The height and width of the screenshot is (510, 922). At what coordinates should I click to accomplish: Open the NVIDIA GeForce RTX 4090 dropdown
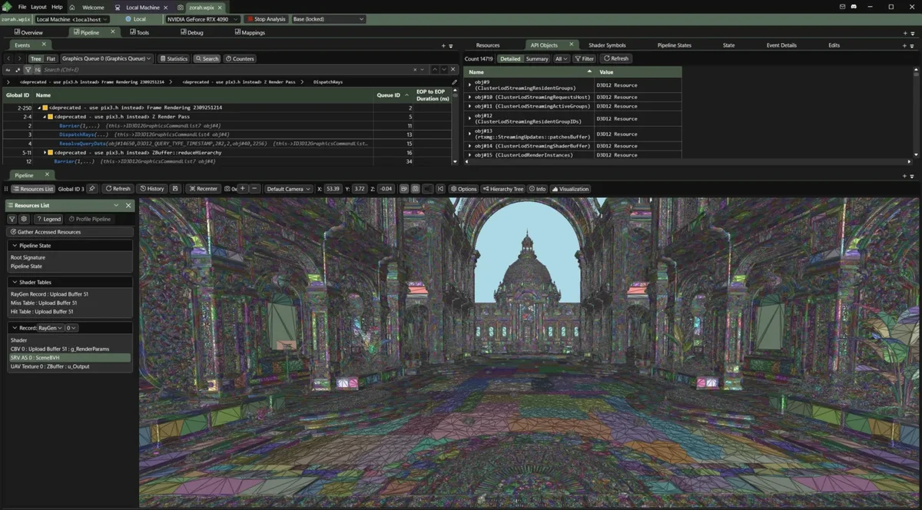203,19
